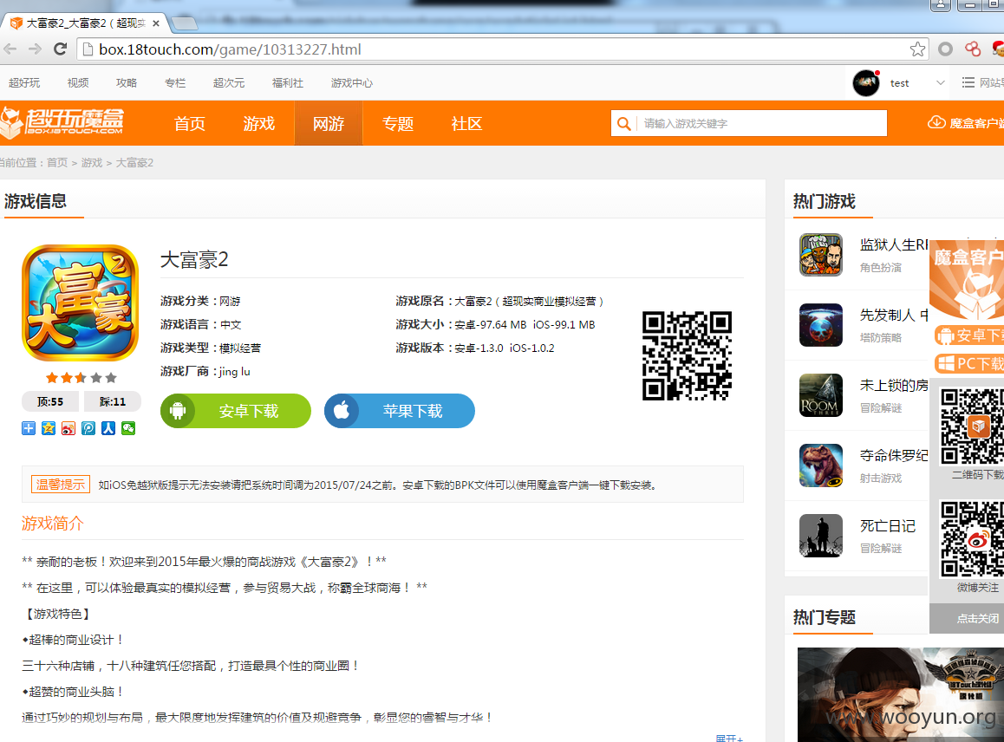Close the 大富豪2 browser tab

click(155, 23)
